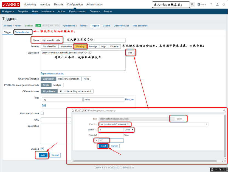Click the JMX availability badge
Screen dimensions: 228x172
(51, 26)
